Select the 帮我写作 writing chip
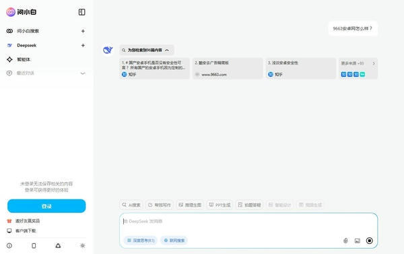 pyautogui.click(x=160, y=205)
